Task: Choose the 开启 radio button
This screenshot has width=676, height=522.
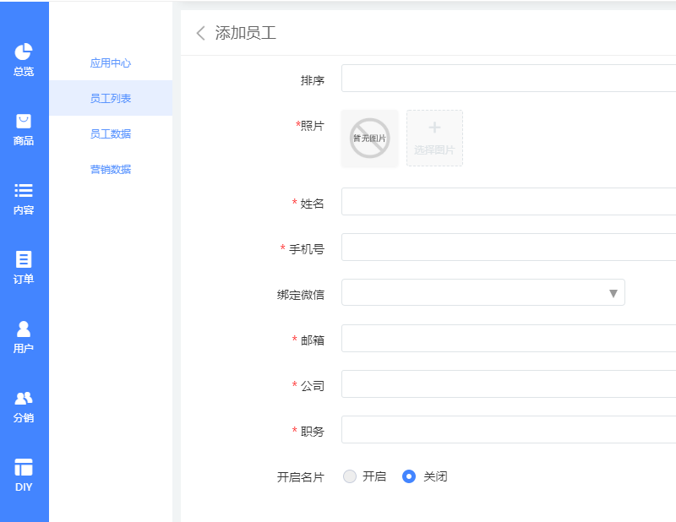Action: [x=350, y=476]
